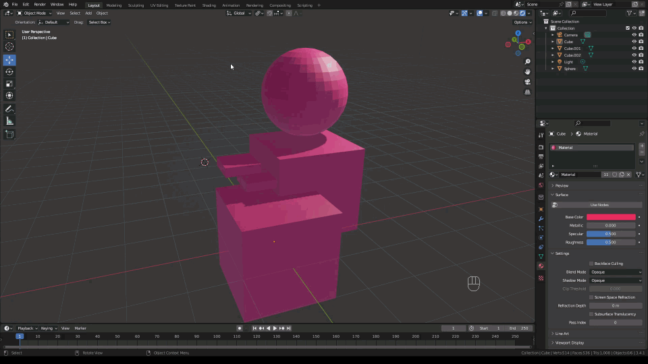Open the Blend Mode dropdown
The image size is (648, 364).
(616, 272)
